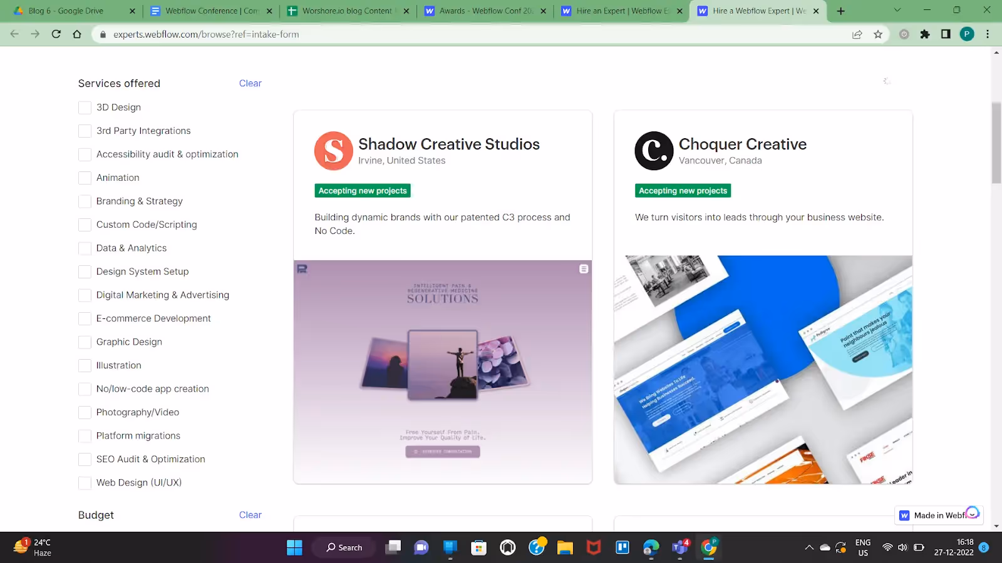Open volume control in system tray
The height and width of the screenshot is (563, 1002).
[902, 547]
